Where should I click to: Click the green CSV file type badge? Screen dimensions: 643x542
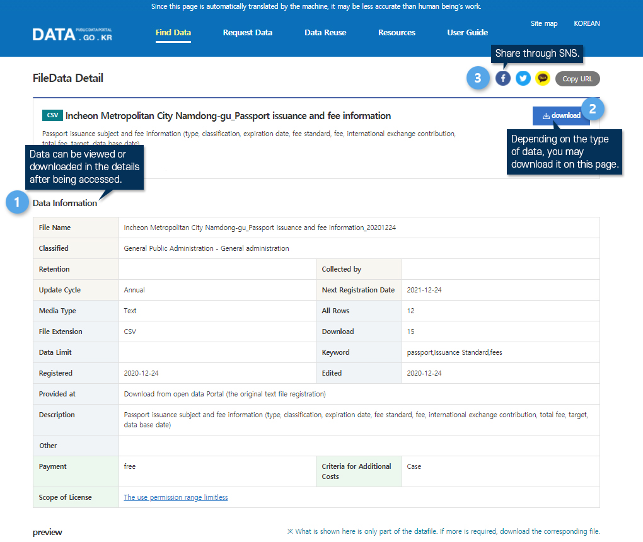(52, 115)
